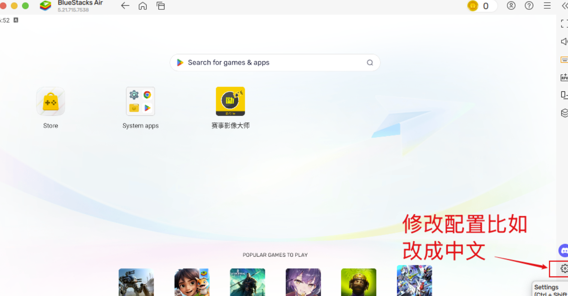568x296 pixels.
Task: Launch the 赛事影像大师 app
Action: click(x=230, y=102)
